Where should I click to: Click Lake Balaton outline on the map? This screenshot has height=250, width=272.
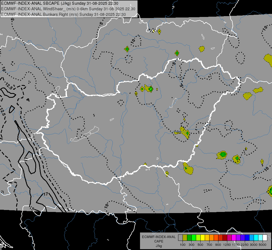tap(84, 134)
